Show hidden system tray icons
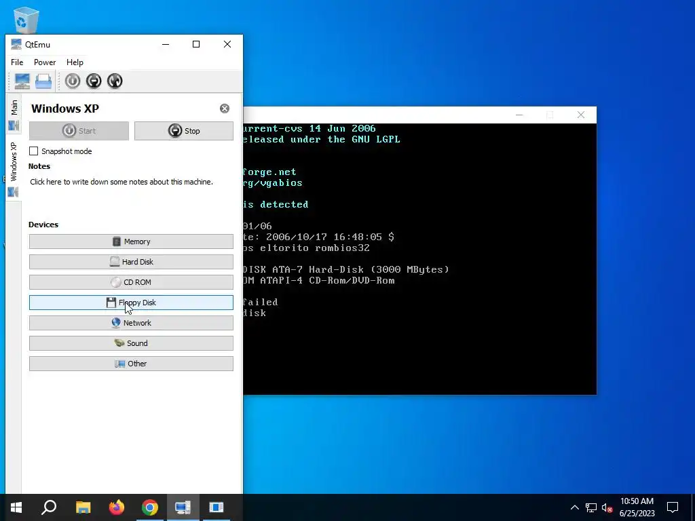The width and height of the screenshot is (695, 521). [x=574, y=507]
